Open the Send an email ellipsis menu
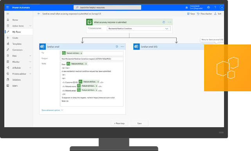 122,47
